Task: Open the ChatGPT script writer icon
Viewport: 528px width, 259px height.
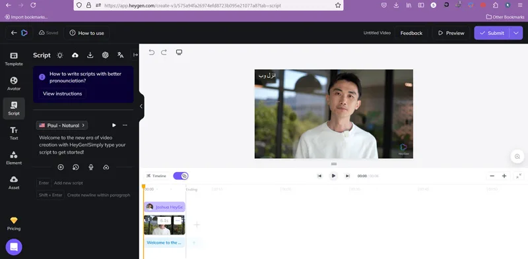Action: pos(106,55)
